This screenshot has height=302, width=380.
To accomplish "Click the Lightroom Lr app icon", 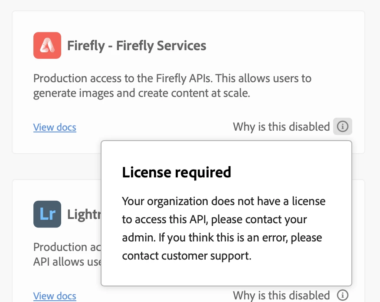I will point(47,214).
